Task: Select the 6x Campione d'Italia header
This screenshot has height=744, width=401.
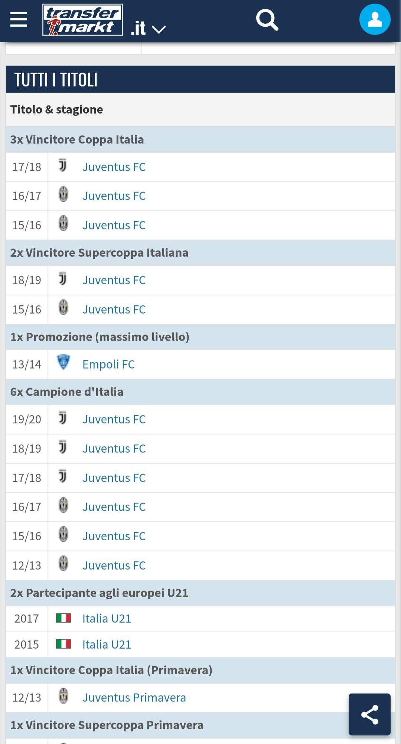Action: [200, 392]
